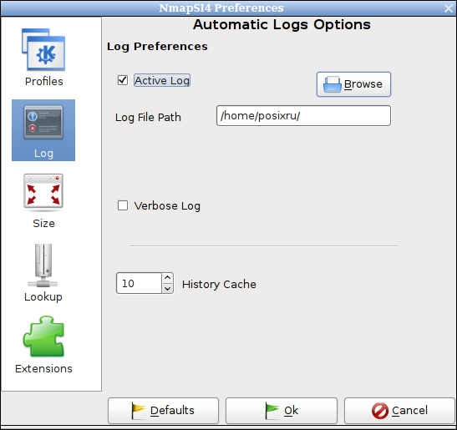This screenshot has width=457, height=430.
Task: Click the Active Log label
Action: pyautogui.click(x=162, y=80)
